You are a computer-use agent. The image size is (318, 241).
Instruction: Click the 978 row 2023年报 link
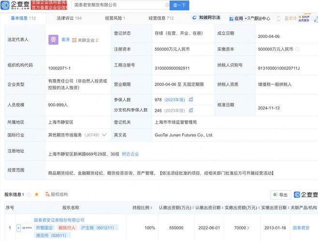174,100
